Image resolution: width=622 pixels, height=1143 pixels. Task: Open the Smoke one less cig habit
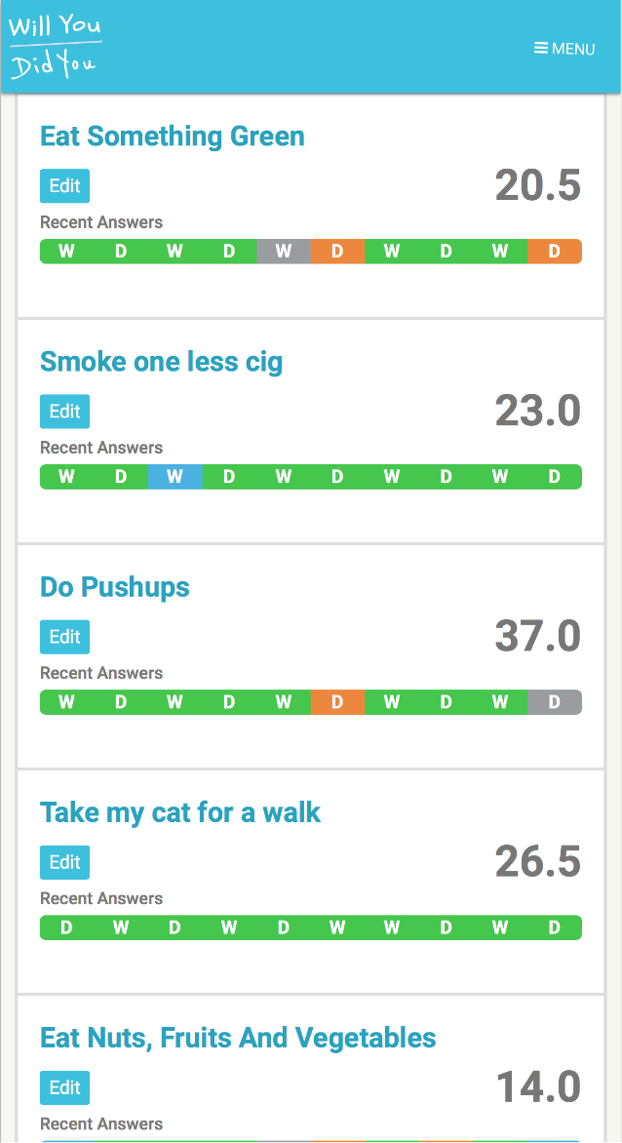click(x=161, y=362)
